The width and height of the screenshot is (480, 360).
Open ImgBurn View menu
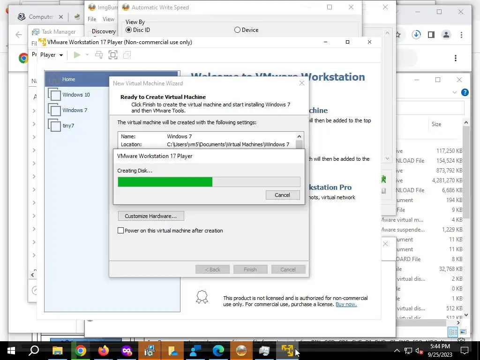(108, 19)
